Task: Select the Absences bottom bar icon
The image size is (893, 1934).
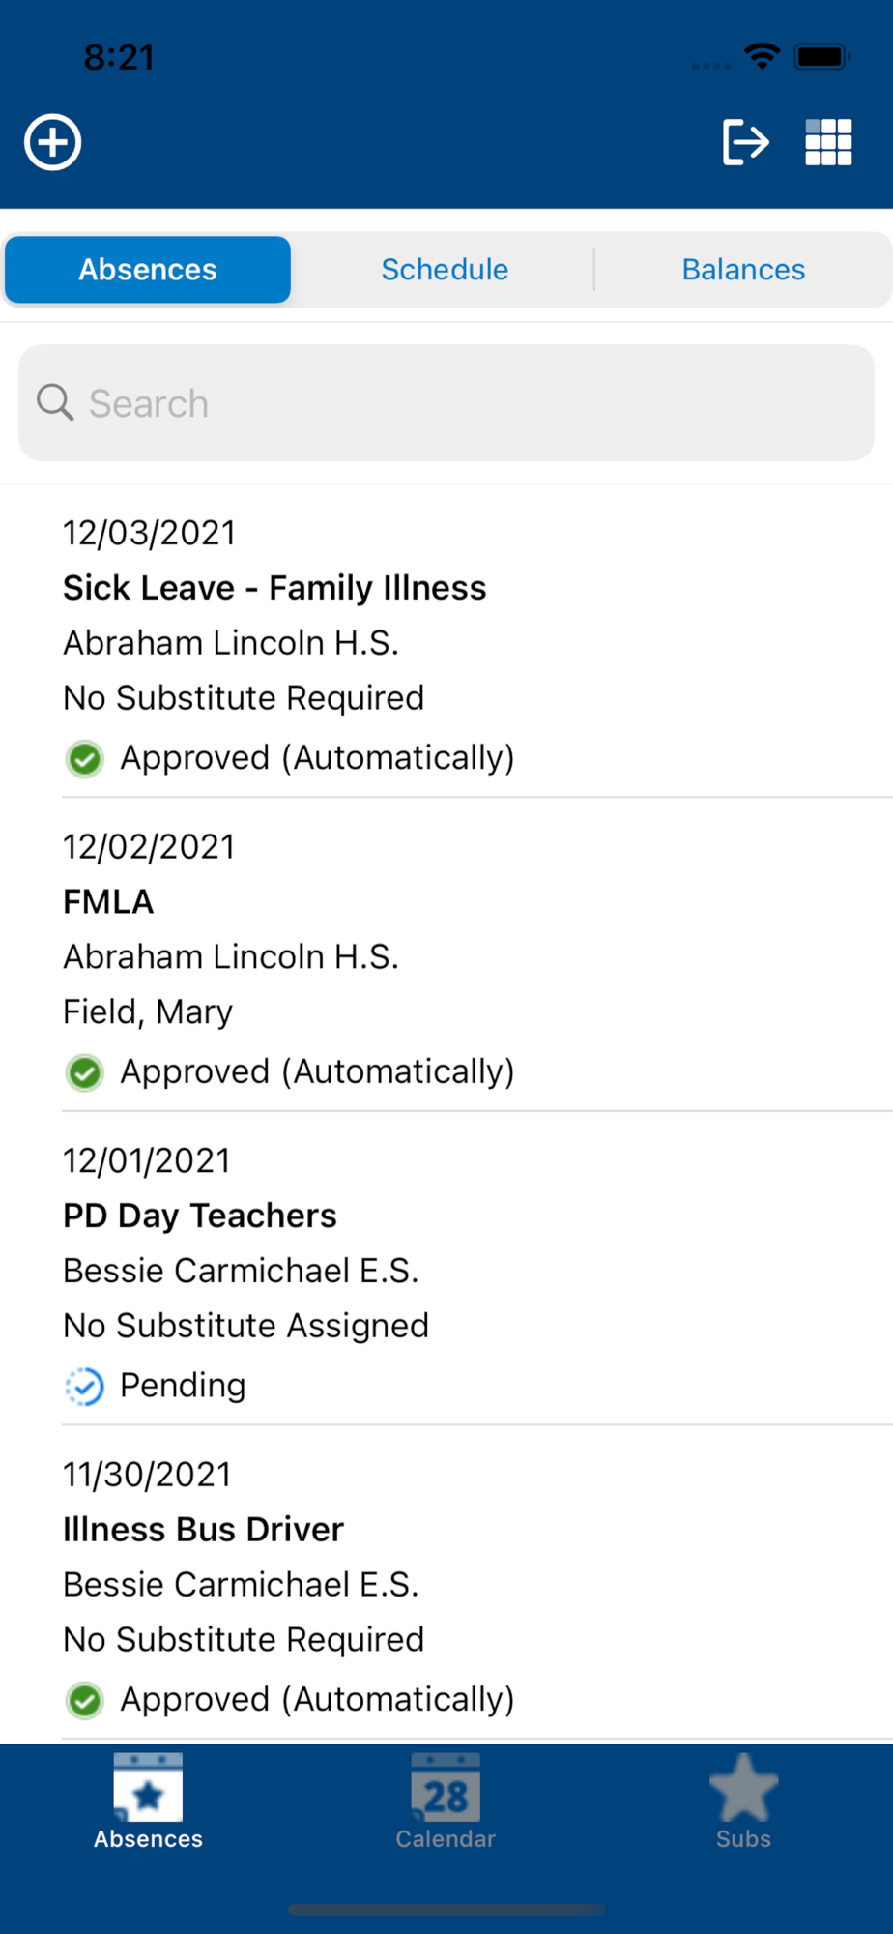Action: coord(148,1788)
